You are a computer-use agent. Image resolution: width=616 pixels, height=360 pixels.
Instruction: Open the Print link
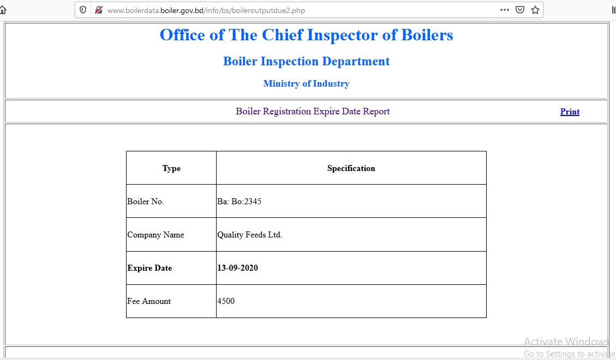point(570,111)
